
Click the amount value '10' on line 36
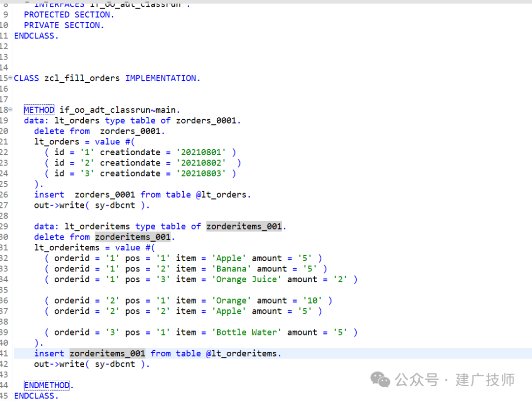coord(312,301)
